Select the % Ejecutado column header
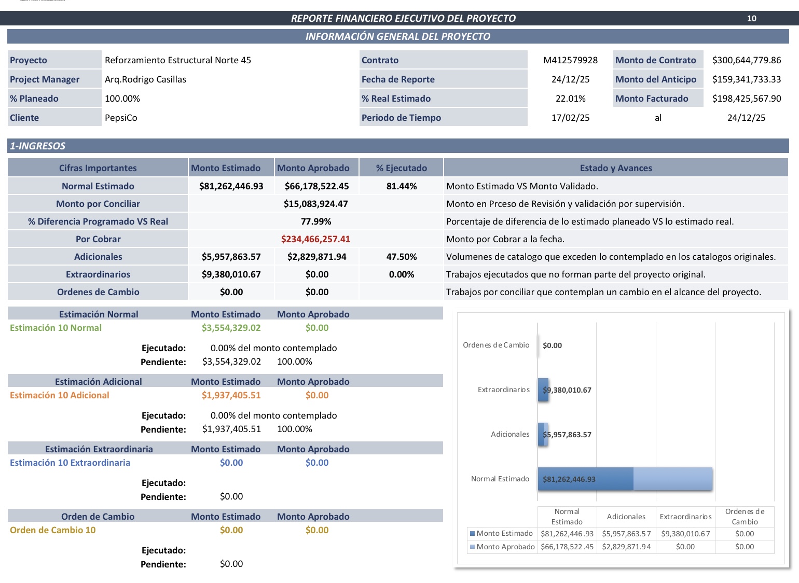Screen dimensions: 799x583 (x=401, y=168)
